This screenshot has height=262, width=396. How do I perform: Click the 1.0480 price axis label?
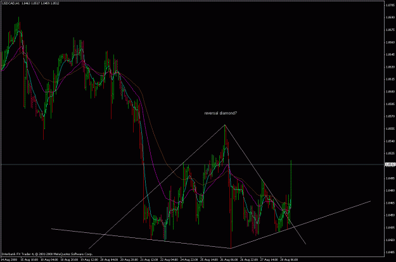(390, 190)
